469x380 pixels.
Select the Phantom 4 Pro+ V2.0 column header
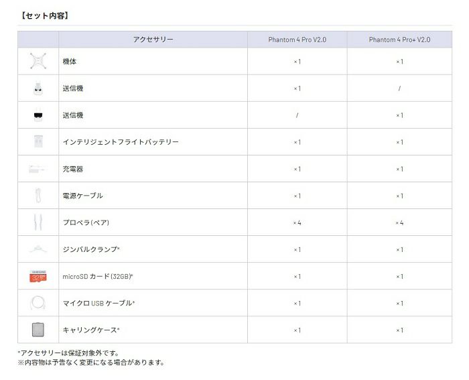pyautogui.click(x=399, y=40)
